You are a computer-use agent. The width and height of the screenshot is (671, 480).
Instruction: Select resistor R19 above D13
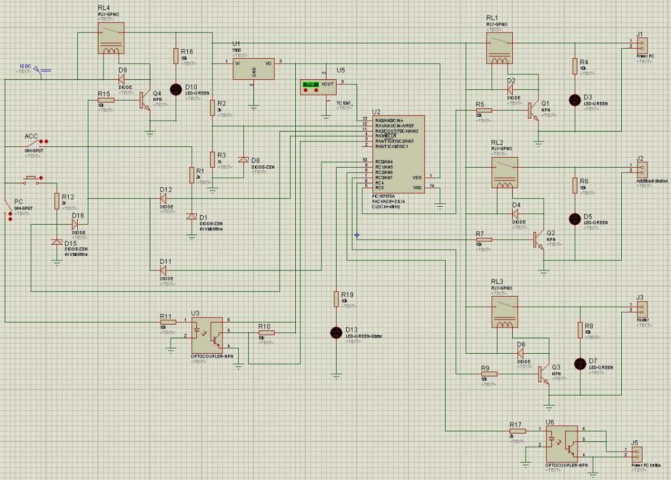(x=336, y=297)
